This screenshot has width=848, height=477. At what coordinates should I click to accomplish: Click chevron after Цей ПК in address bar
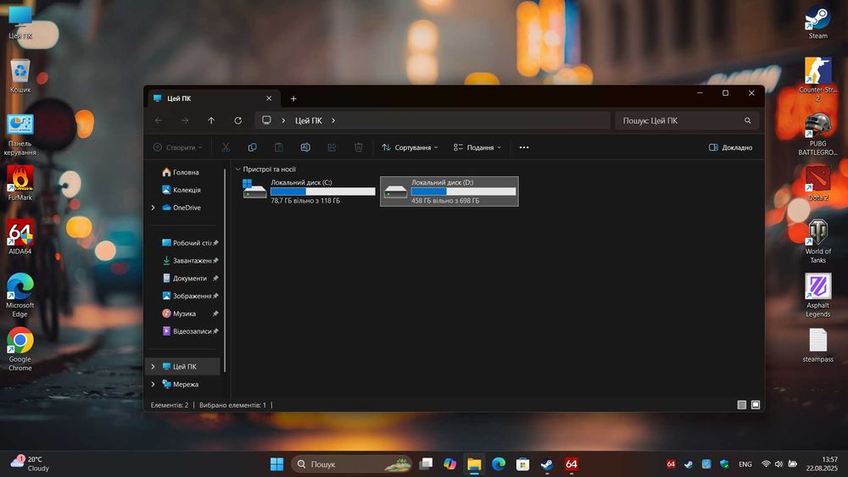(x=333, y=120)
